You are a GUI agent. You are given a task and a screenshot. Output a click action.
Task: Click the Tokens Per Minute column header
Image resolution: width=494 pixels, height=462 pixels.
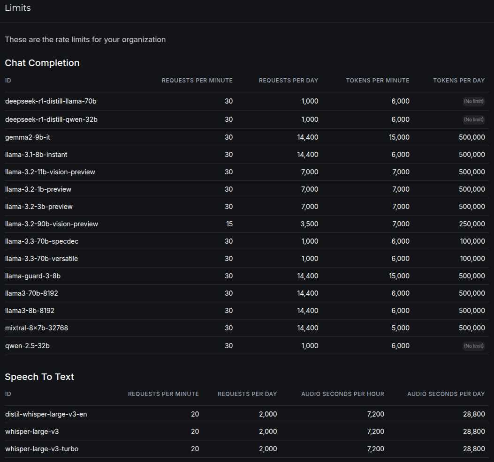coord(378,81)
